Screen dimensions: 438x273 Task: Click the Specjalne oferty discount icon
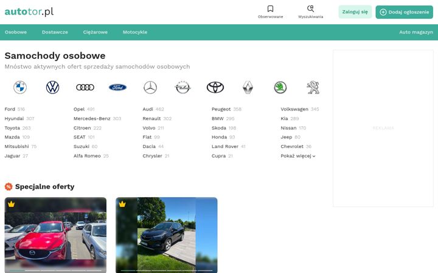coord(9,187)
